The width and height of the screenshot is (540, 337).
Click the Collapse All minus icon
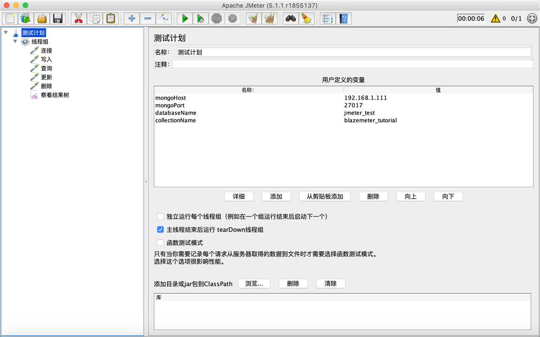pos(147,18)
